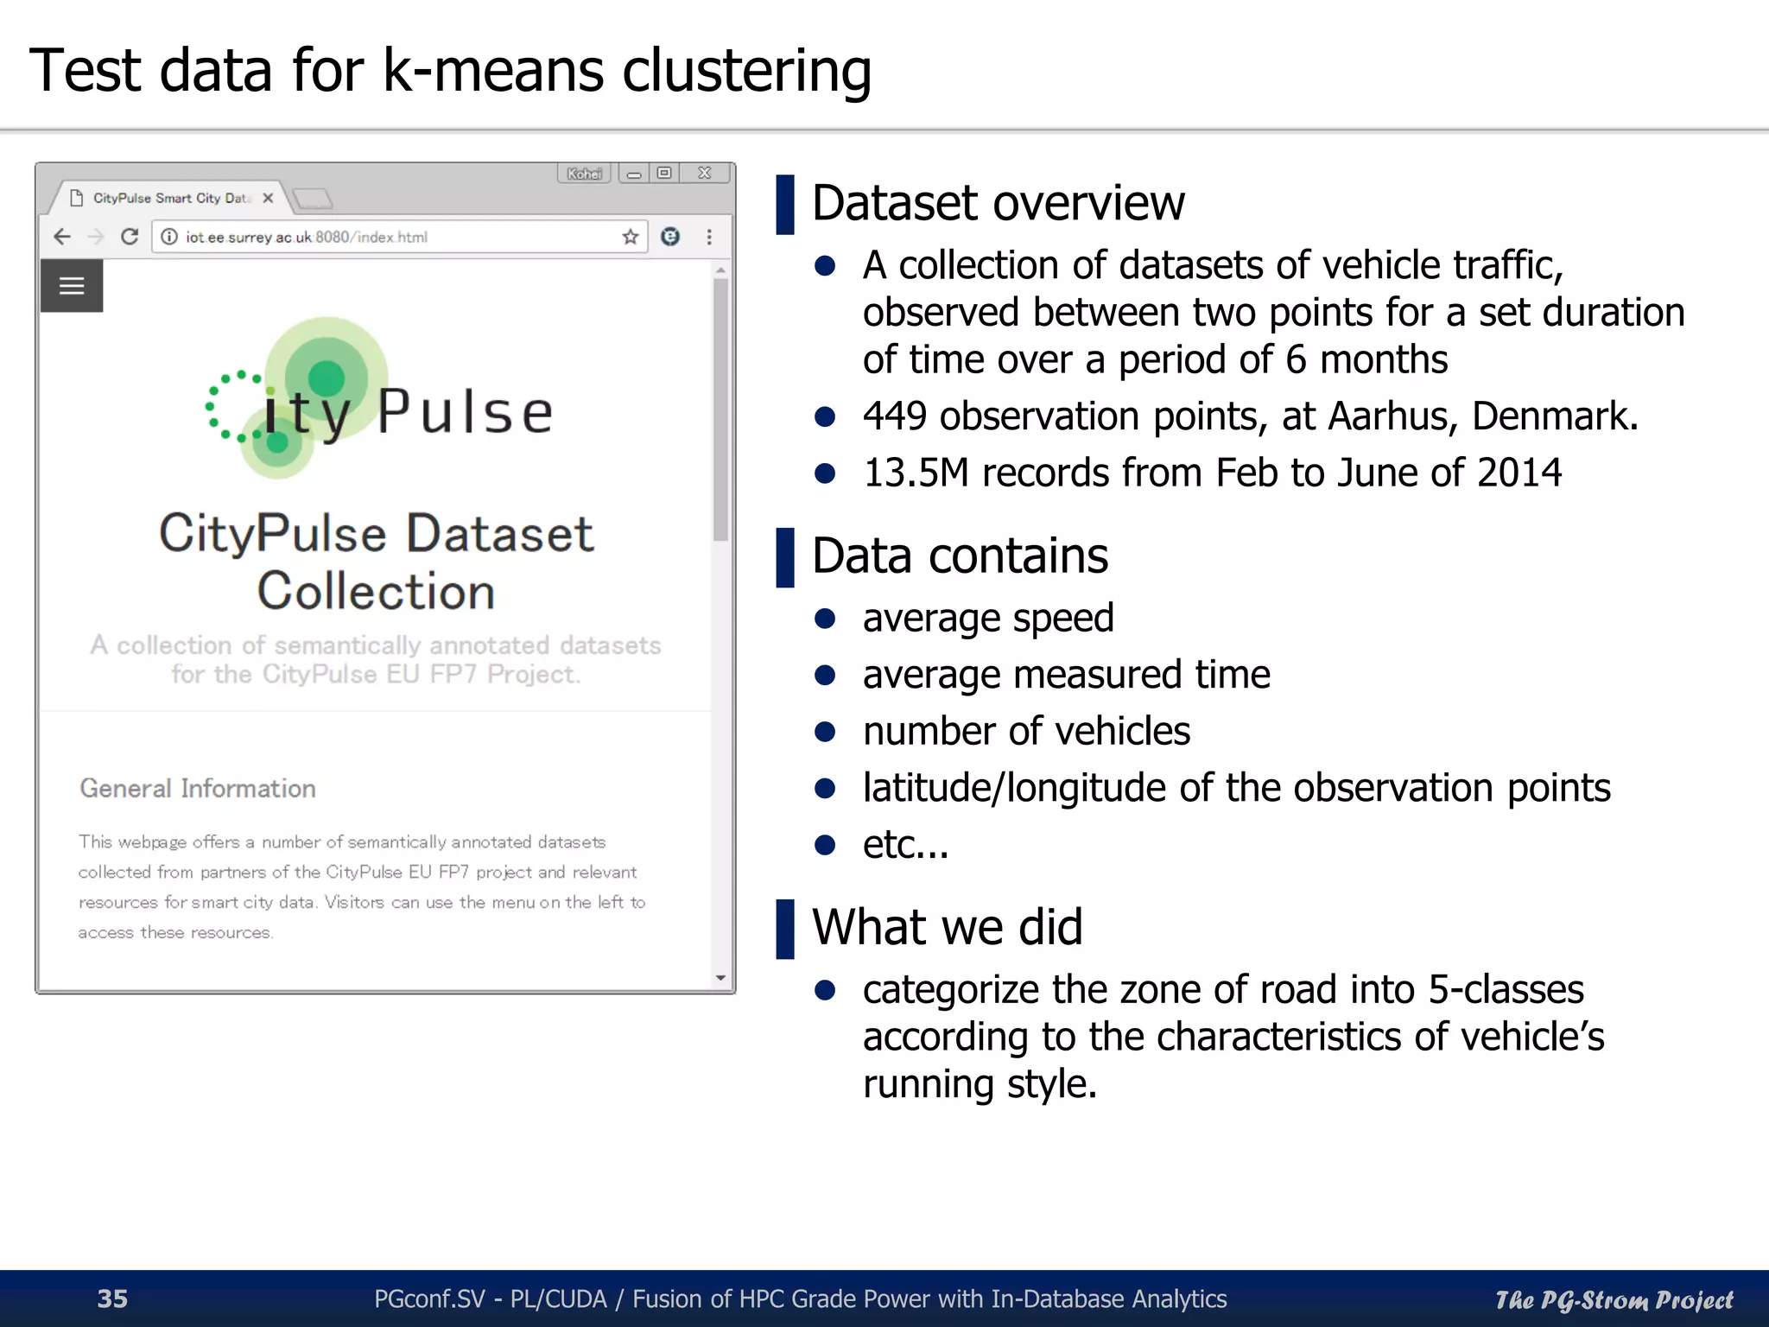Image resolution: width=1769 pixels, height=1327 pixels.
Task: Click the site info icon in address bar
Action: pos(169,237)
